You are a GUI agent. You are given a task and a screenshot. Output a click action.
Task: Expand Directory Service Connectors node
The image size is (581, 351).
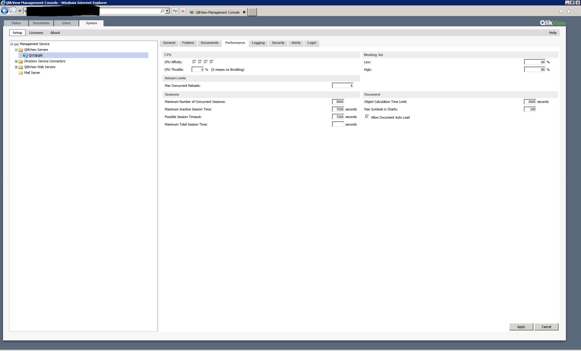(16, 61)
